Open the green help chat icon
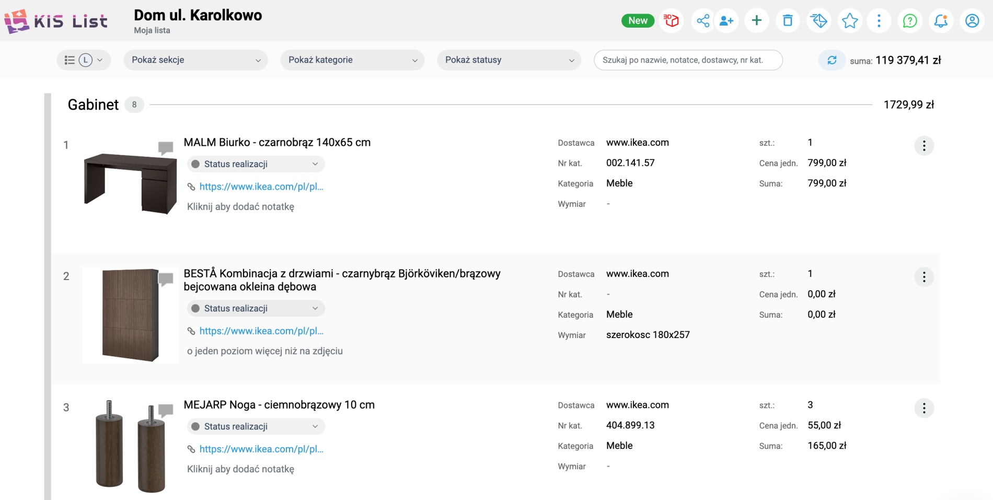This screenshot has width=993, height=500. point(910,21)
